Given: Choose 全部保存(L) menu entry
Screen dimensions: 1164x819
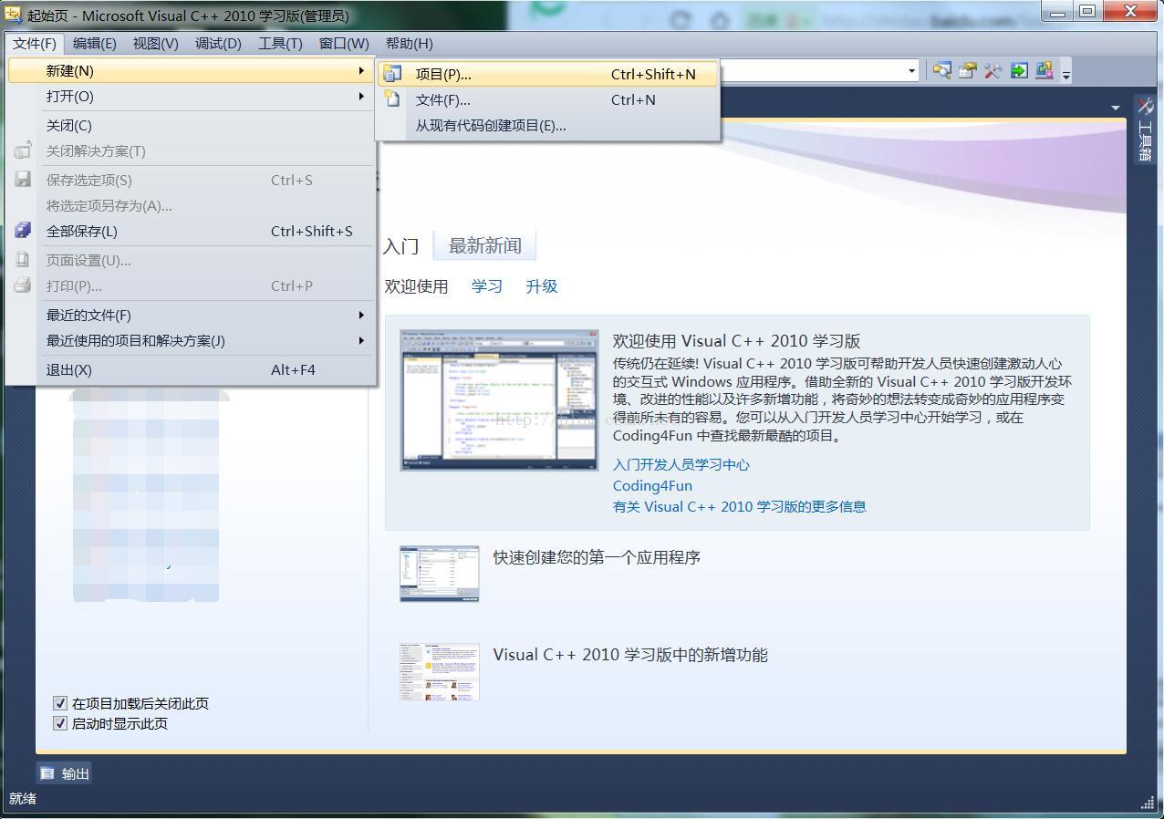Looking at the screenshot, I should (192, 231).
